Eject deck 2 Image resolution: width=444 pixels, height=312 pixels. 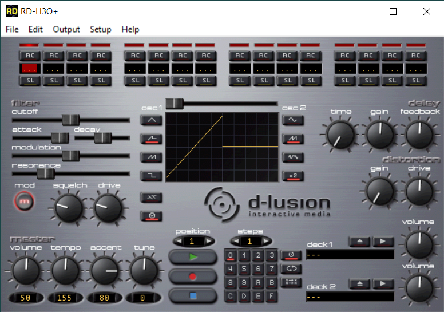tap(360, 283)
